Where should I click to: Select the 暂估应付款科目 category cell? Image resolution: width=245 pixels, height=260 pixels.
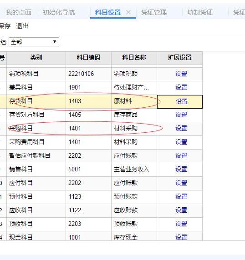pyautogui.click(x=36, y=156)
